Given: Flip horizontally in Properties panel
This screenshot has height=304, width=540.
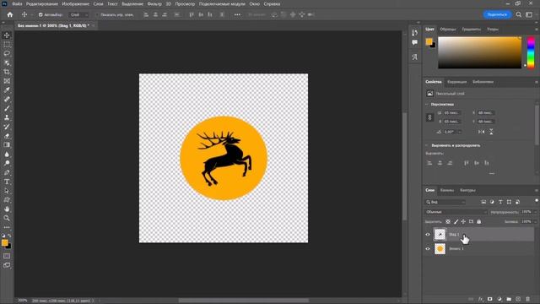Looking at the screenshot, I should tap(482, 132).
